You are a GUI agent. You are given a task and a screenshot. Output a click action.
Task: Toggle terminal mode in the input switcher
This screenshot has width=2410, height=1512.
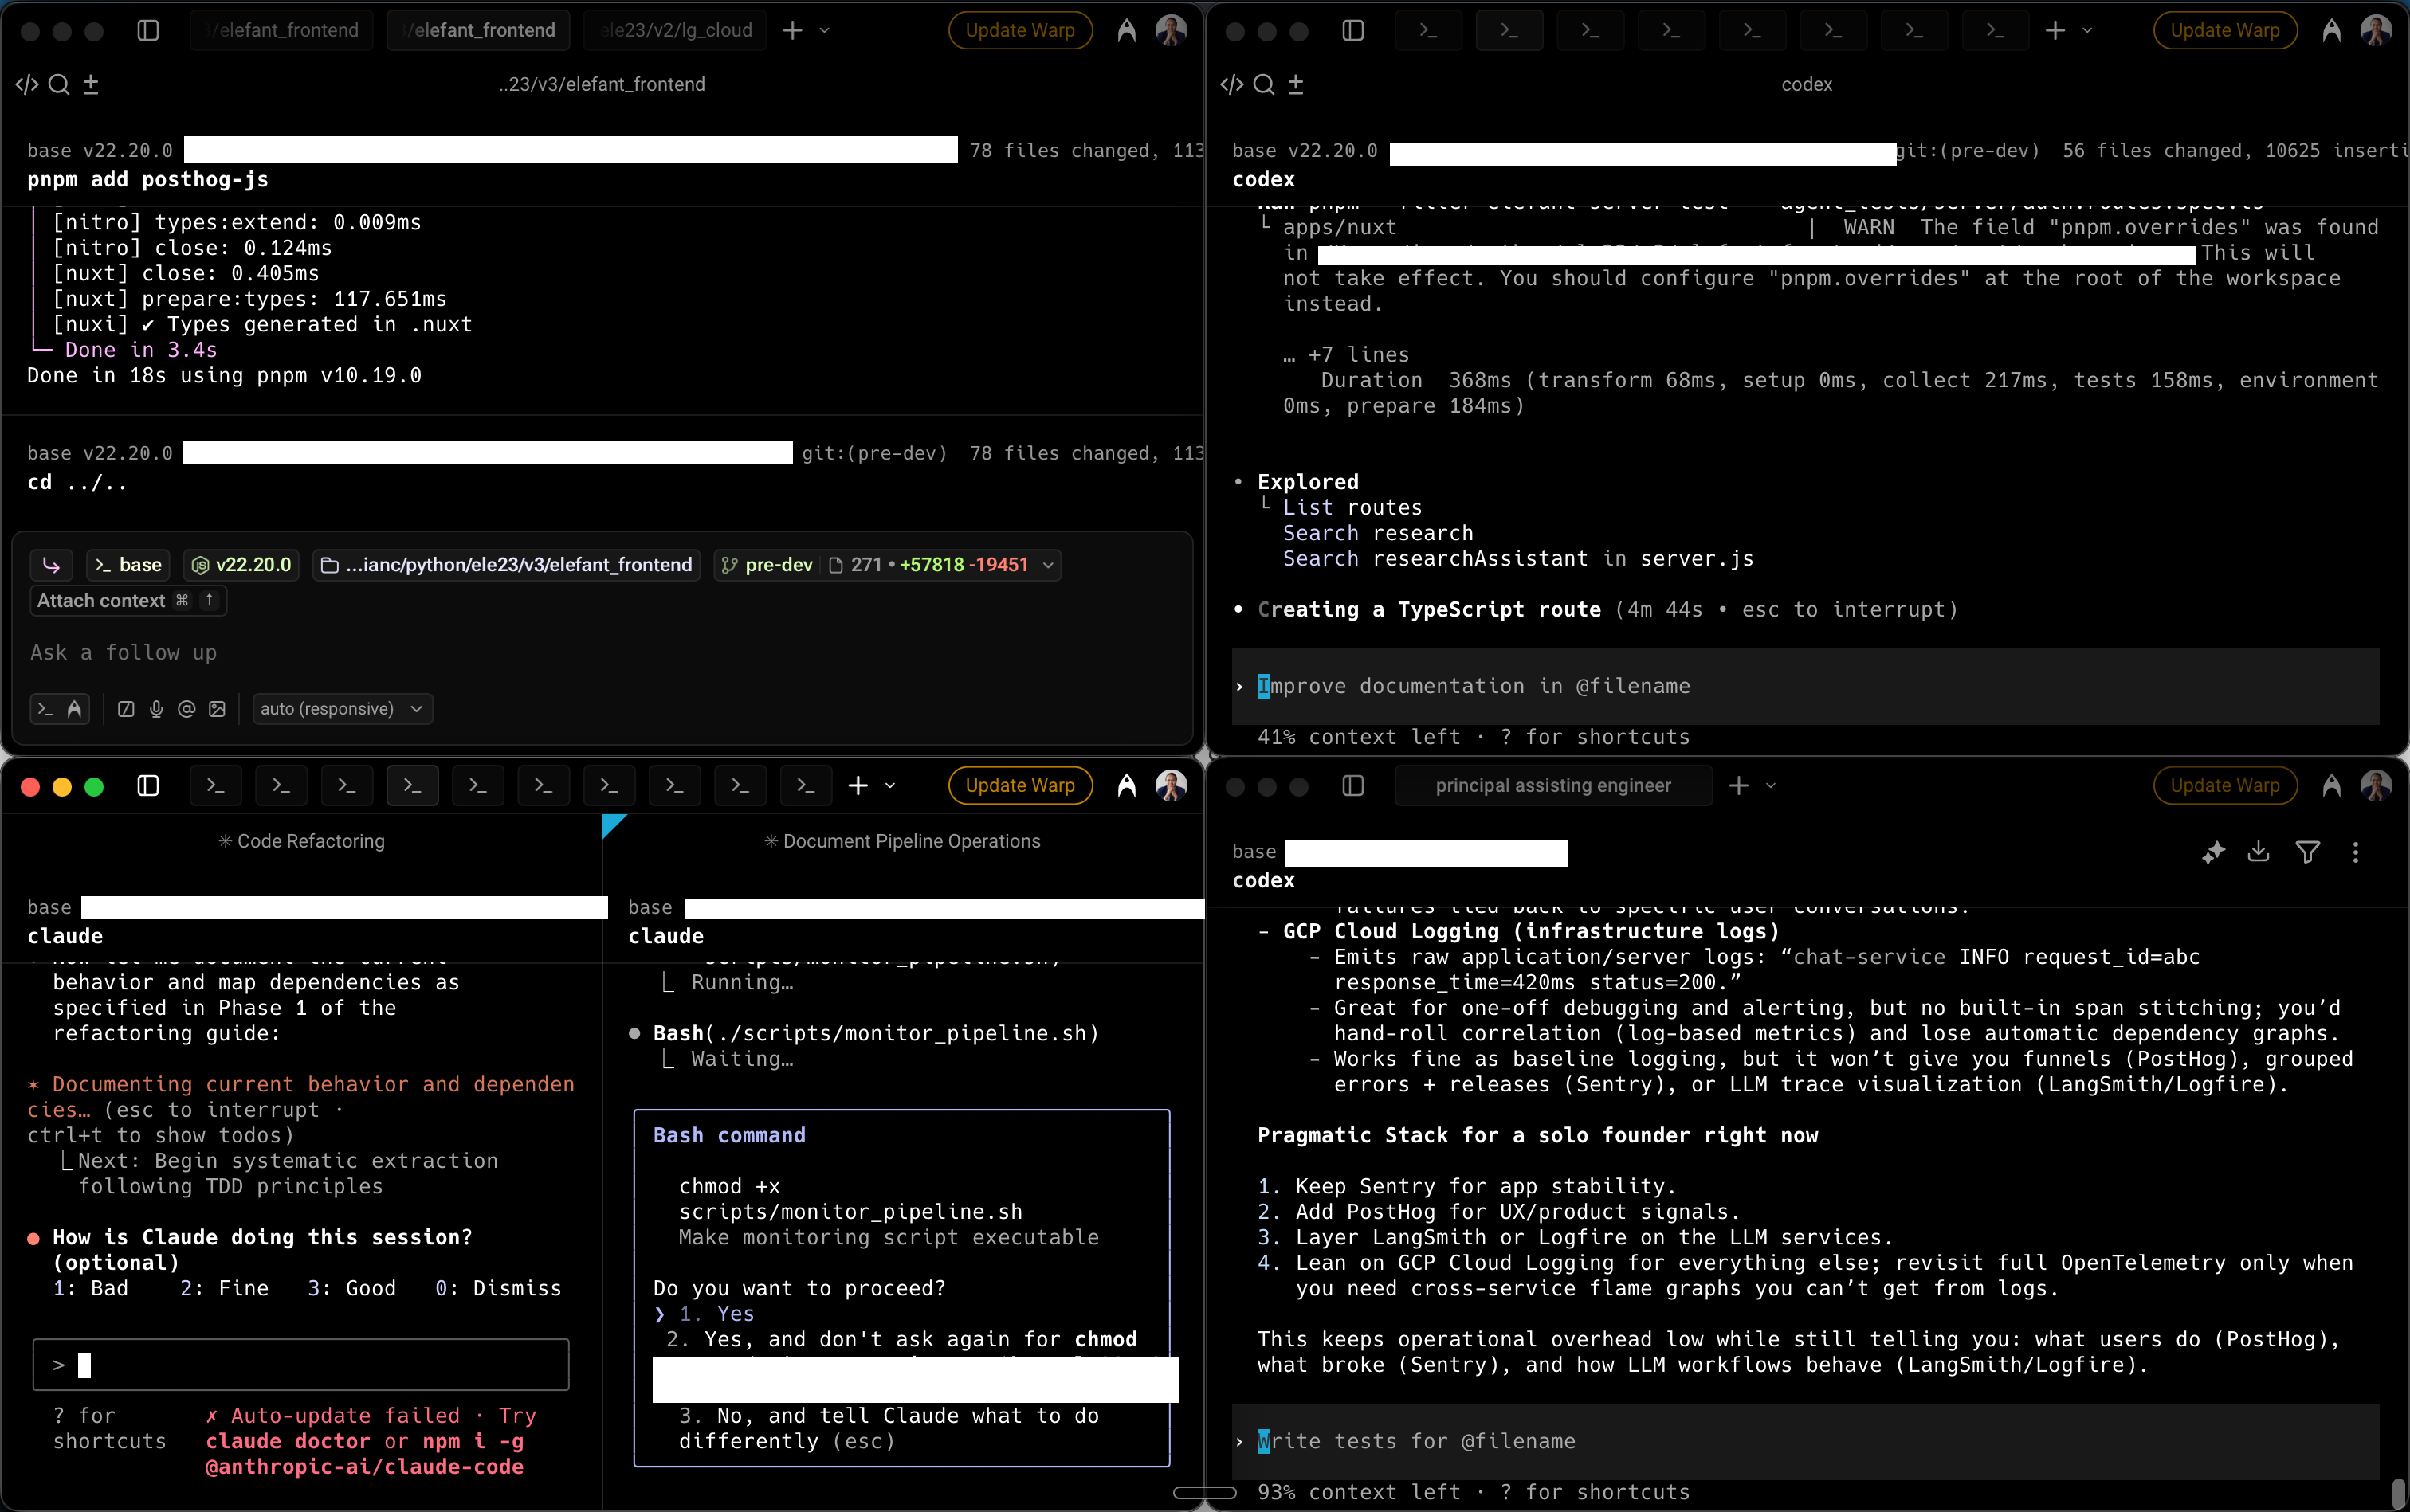(x=45, y=709)
